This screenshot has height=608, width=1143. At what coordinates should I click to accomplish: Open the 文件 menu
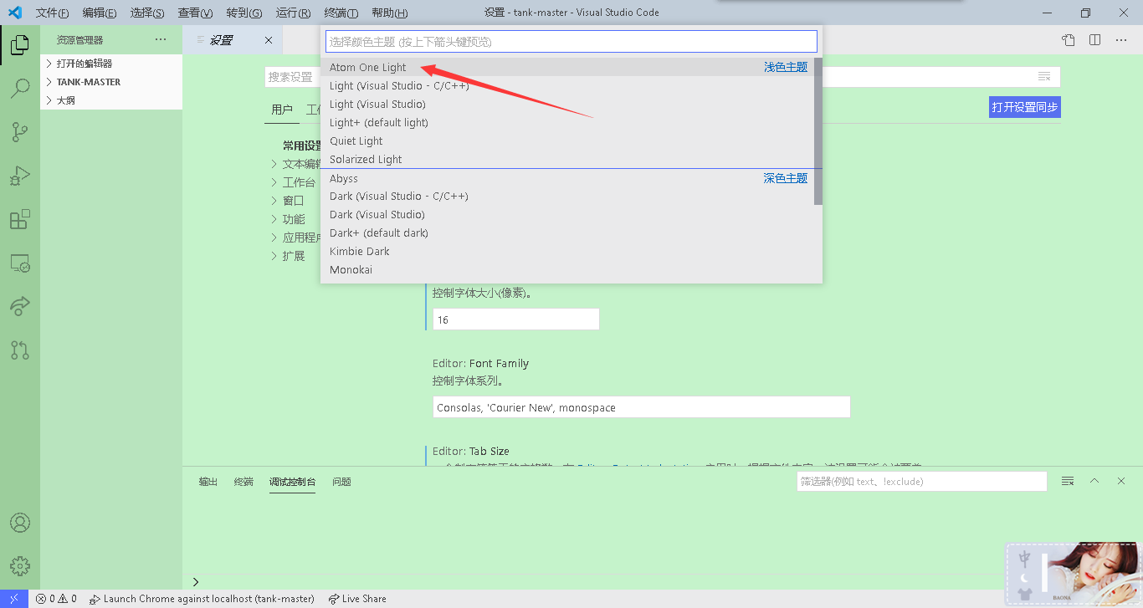[x=52, y=13]
